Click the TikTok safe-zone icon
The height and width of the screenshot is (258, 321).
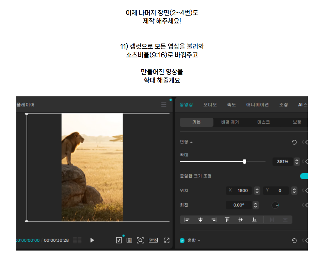click(x=119, y=240)
